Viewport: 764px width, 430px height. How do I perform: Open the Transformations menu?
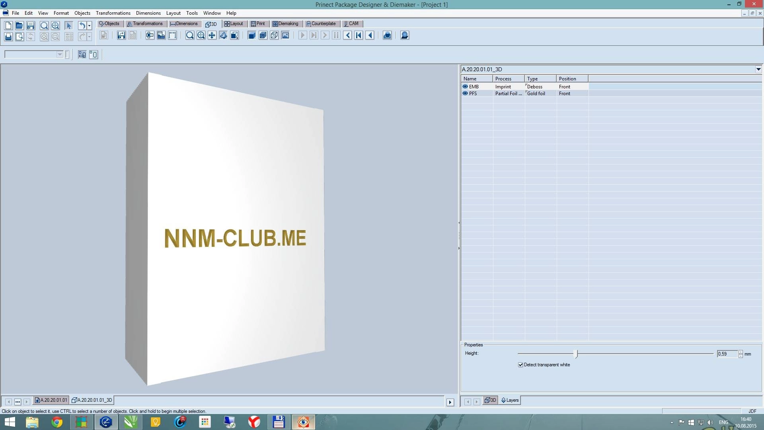[x=113, y=13]
